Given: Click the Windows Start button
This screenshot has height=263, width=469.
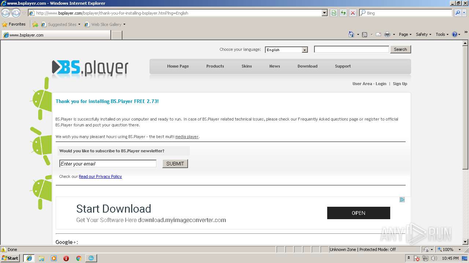Looking at the screenshot, I should click(x=10, y=258).
